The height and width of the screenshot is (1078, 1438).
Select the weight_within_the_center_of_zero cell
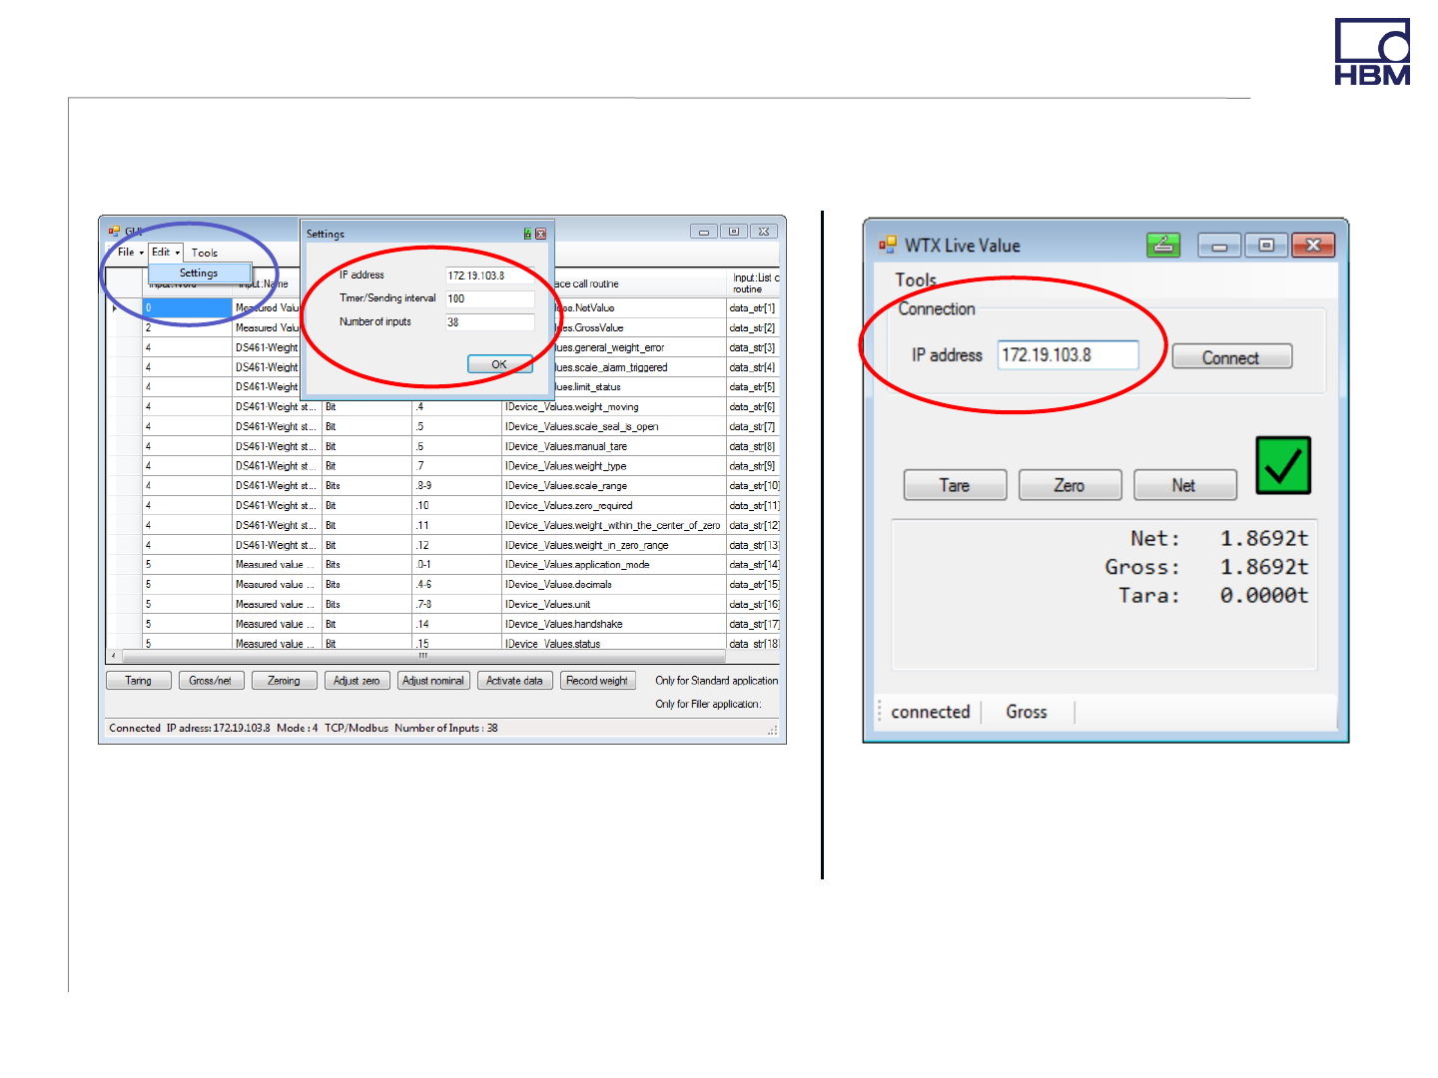(x=614, y=526)
